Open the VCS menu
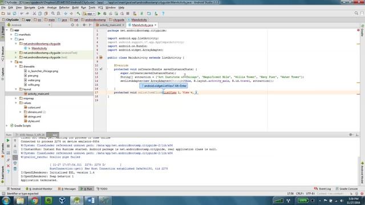 pyautogui.click(x=100, y=7)
